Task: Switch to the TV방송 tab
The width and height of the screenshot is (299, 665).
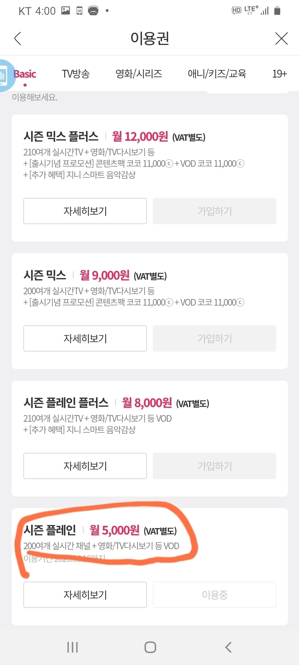Action: tap(76, 74)
